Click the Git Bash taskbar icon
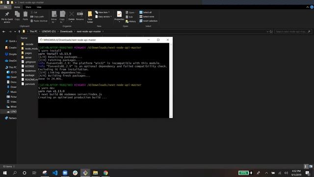This screenshot has width=314, height=177. pos(85,173)
